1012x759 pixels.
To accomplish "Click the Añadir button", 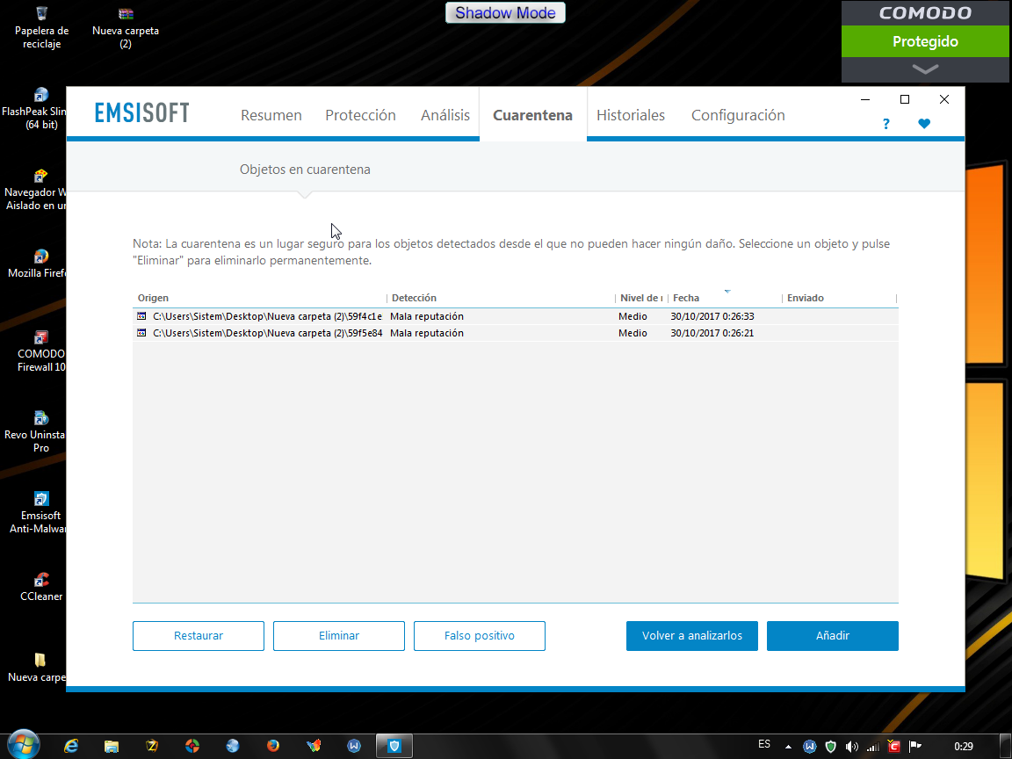I will click(x=833, y=636).
